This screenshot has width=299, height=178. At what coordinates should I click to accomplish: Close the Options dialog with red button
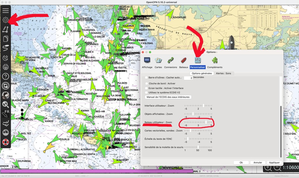[143, 52]
